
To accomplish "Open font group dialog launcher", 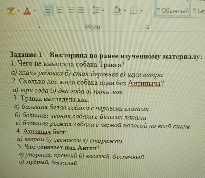I will 38,27.
